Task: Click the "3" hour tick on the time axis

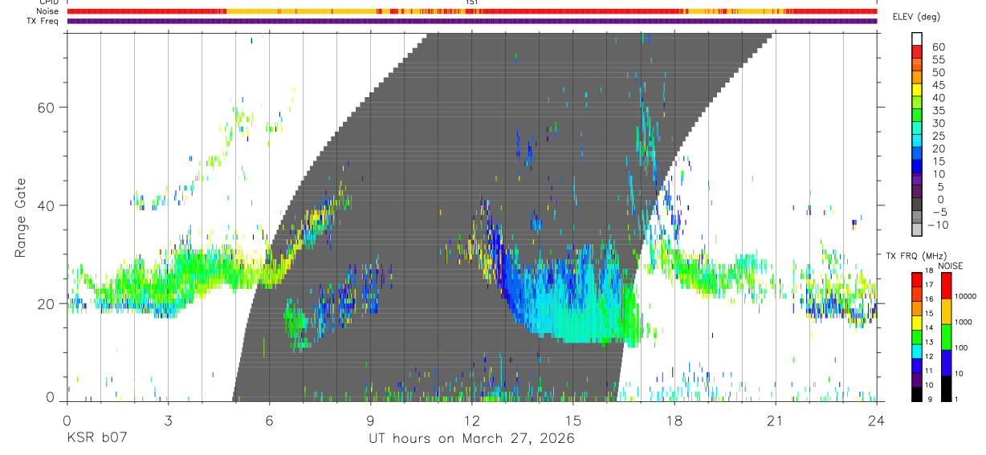Action: [x=168, y=420]
